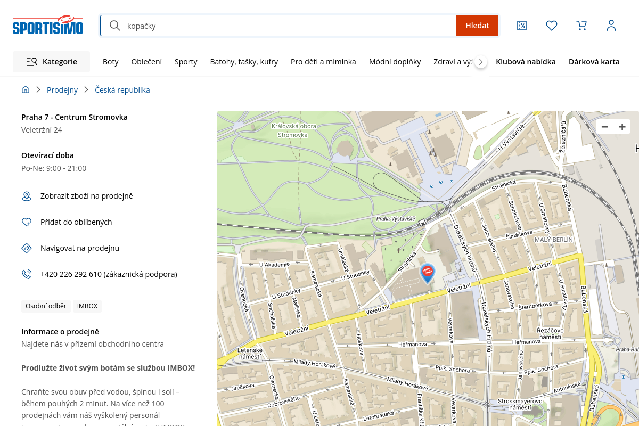
Task: Click the Sportisimo store marker on map
Action: pos(427,273)
